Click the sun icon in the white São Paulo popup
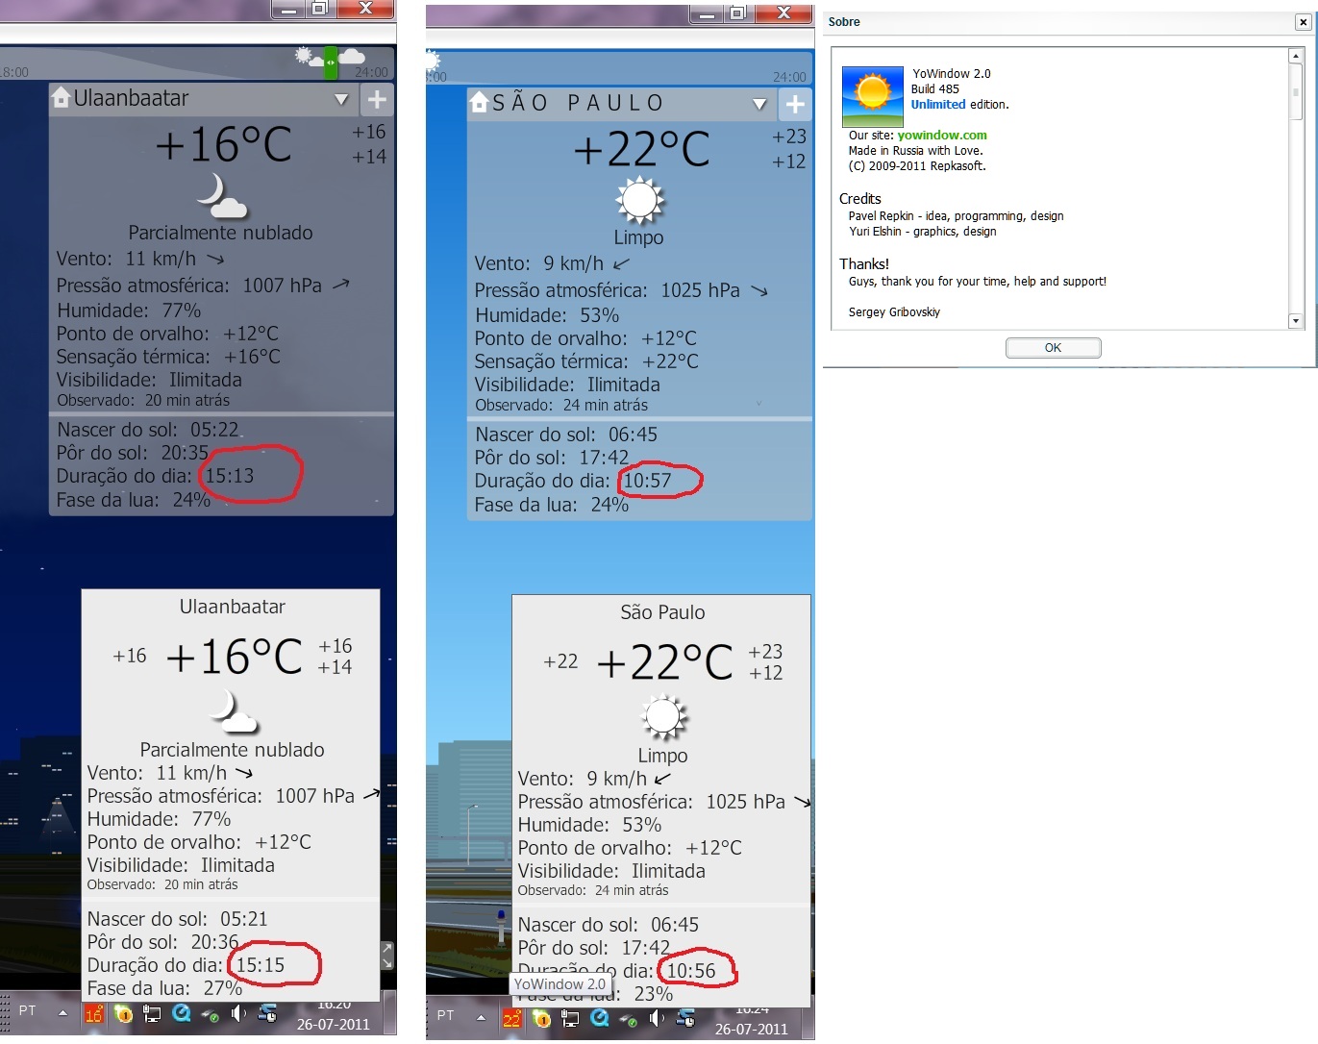Viewport: 1318px width, 1044px height. point(663,716)
